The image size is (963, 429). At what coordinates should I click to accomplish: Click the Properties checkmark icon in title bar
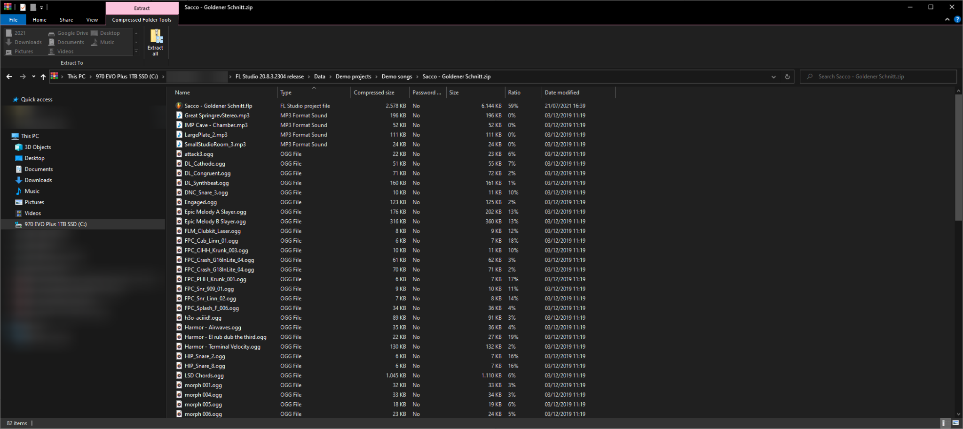click(x=23, y=7)
